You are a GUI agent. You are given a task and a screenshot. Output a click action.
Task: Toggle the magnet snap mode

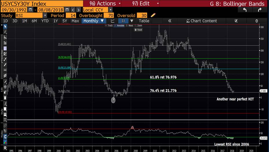(x=5, y=137)
